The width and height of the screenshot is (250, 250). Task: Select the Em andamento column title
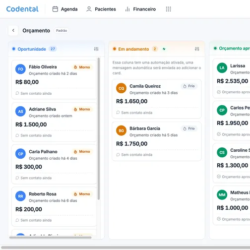[133, 49]
